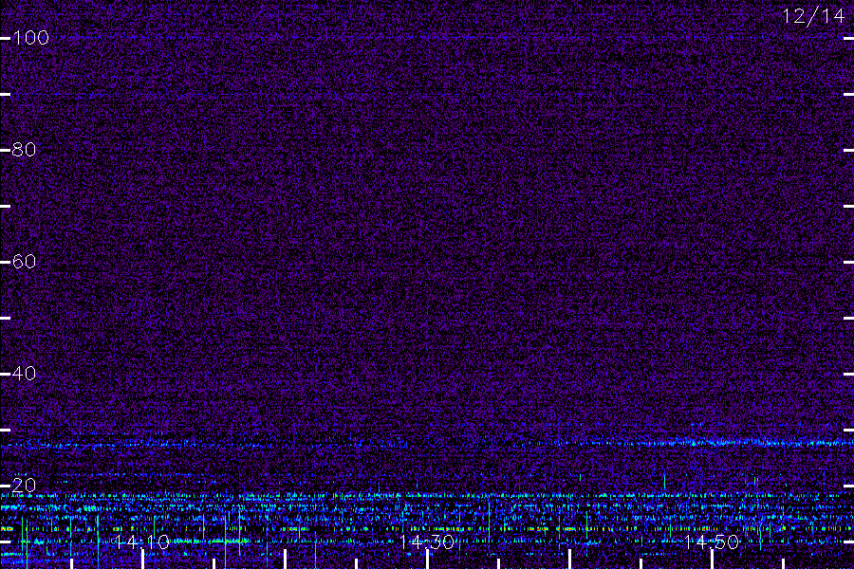Click the 40 frequency axis label
Viewport: 854px width, 569px height.
(24, 374)
